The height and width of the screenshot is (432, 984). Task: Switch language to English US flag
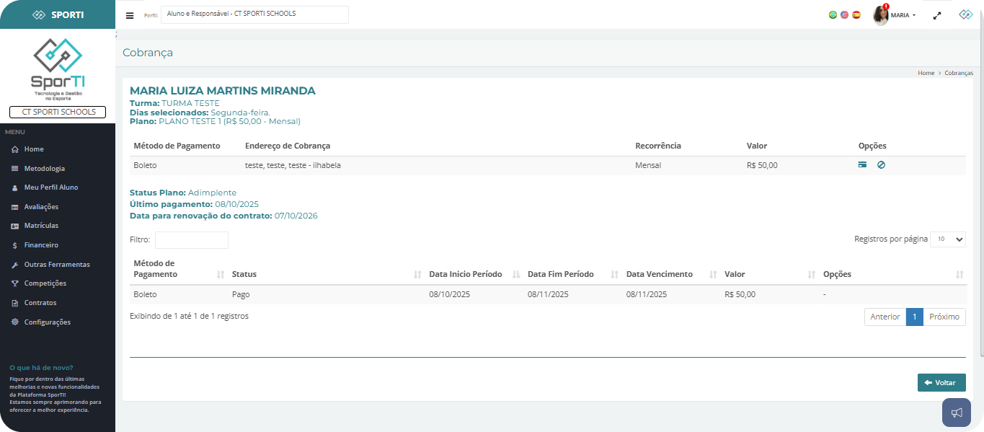point(844,14)
